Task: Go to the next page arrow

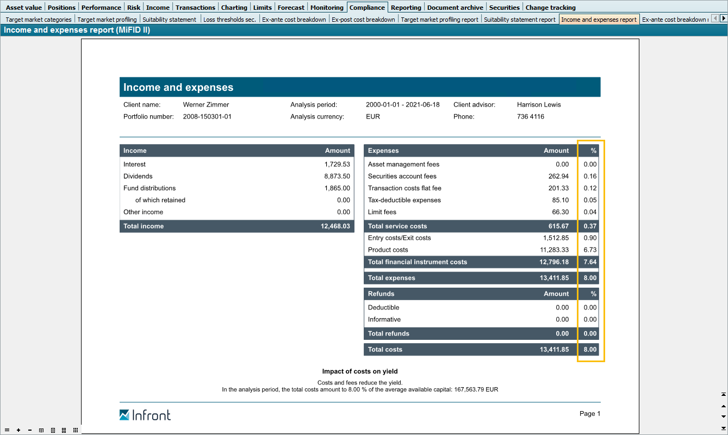Action: 723,417
